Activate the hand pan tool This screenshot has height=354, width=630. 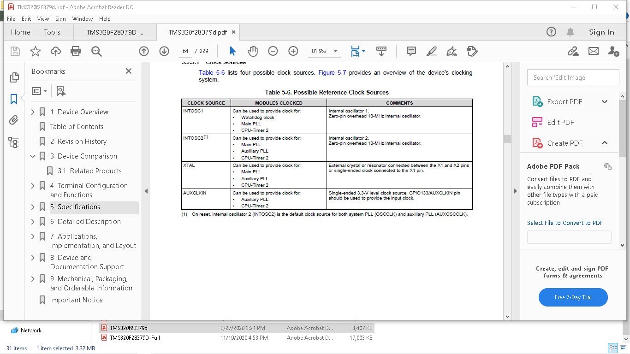(253, 51)
